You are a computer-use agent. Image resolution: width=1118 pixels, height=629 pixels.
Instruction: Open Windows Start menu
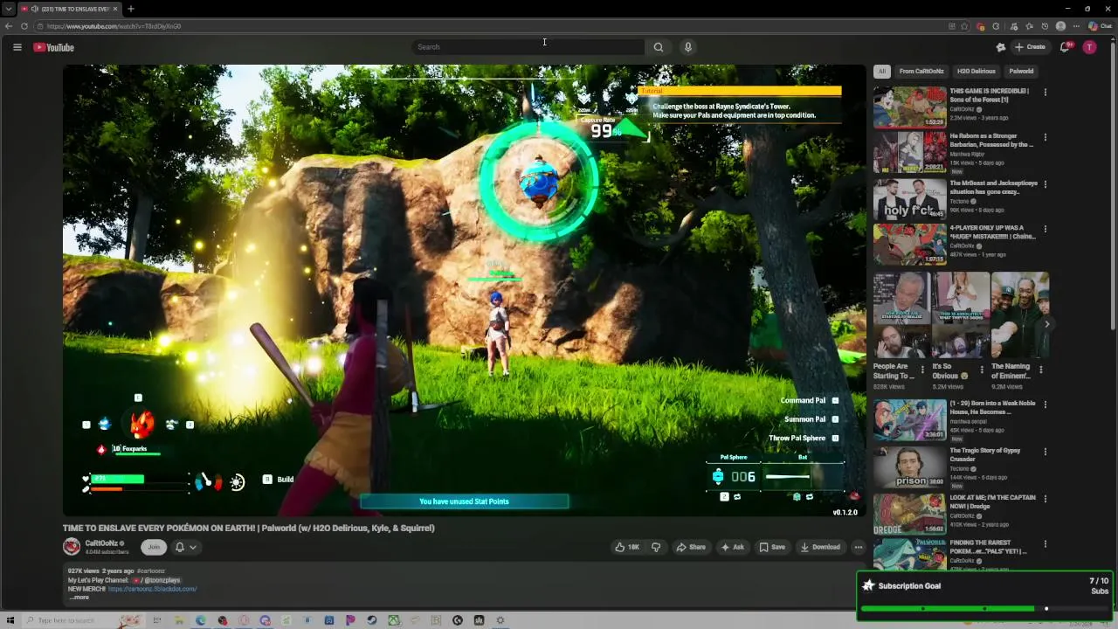(10, 620)
